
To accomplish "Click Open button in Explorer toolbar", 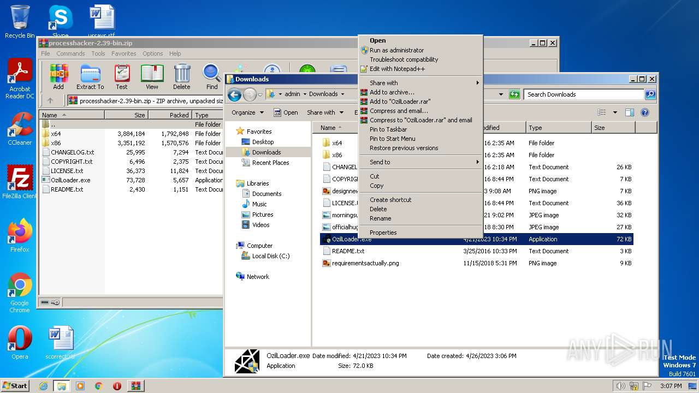I will coord(286,112).
